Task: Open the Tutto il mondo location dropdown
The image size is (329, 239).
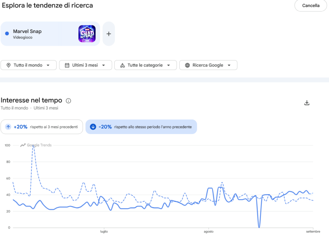Action: coord(29,65)
